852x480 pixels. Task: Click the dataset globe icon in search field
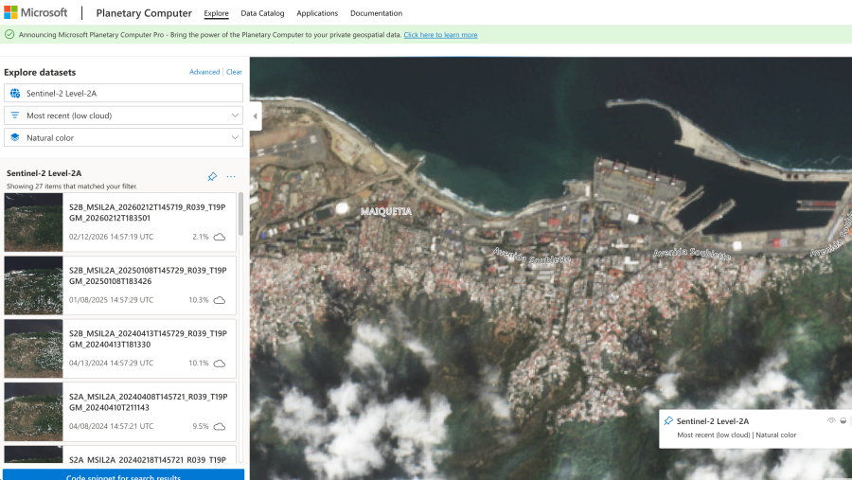tap(15, 94)
